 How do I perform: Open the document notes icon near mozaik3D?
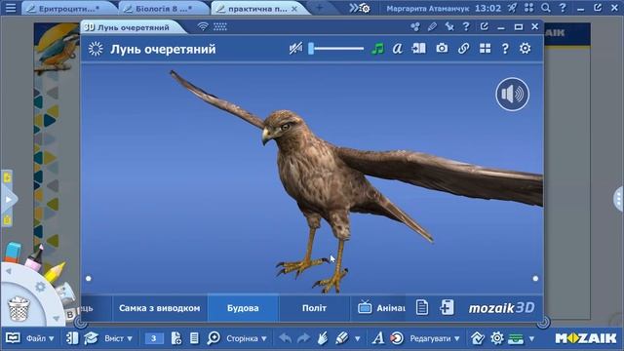tap(422, 308)
